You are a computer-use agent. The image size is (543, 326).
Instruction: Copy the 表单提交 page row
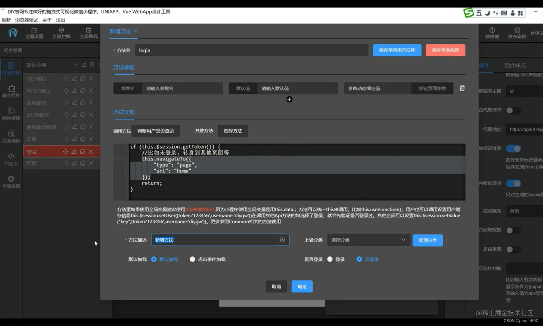point(83,103)
